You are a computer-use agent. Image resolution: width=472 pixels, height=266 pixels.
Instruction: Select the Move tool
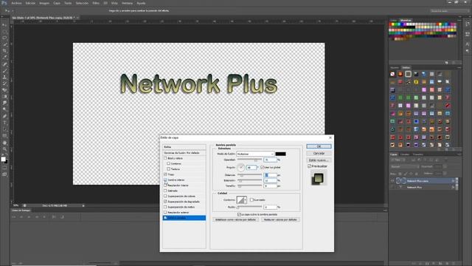(x=4, y=24)
